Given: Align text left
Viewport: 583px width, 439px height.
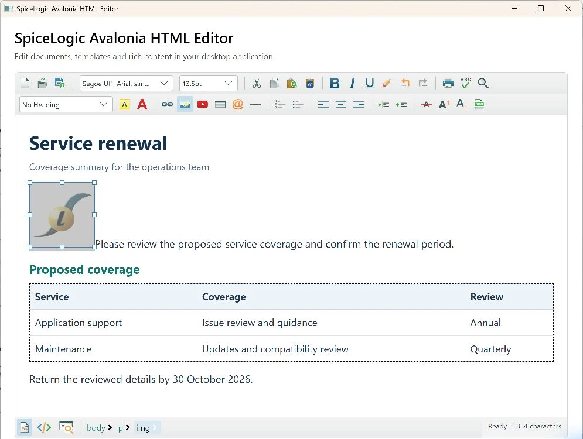Looking at the screenshot, I should (x=323, y=104).
